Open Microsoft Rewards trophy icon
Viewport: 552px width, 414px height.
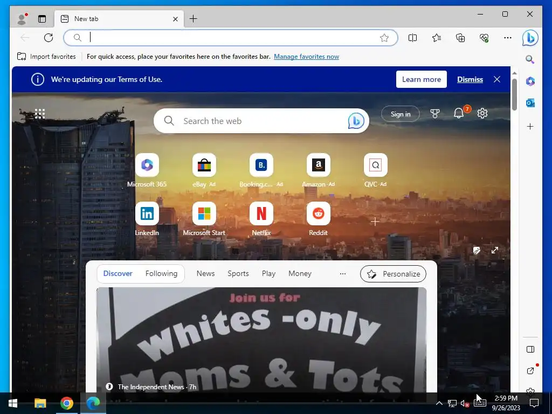point(435,113)
